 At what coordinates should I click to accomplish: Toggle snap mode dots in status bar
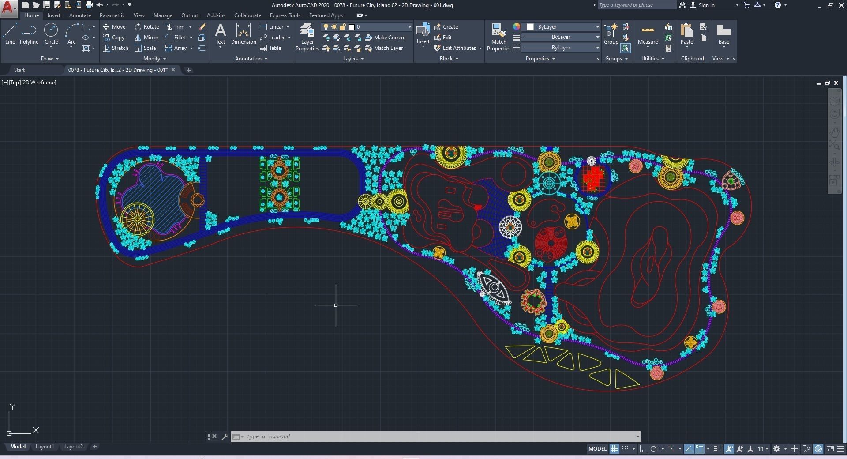625,449
